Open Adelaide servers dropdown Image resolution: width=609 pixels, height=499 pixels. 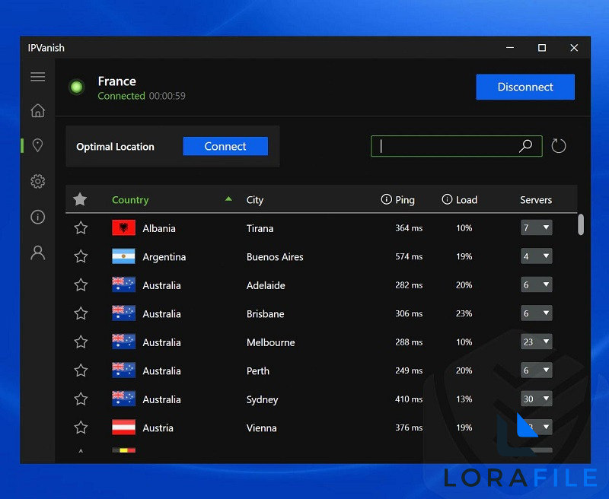click(x=537, y=285)
